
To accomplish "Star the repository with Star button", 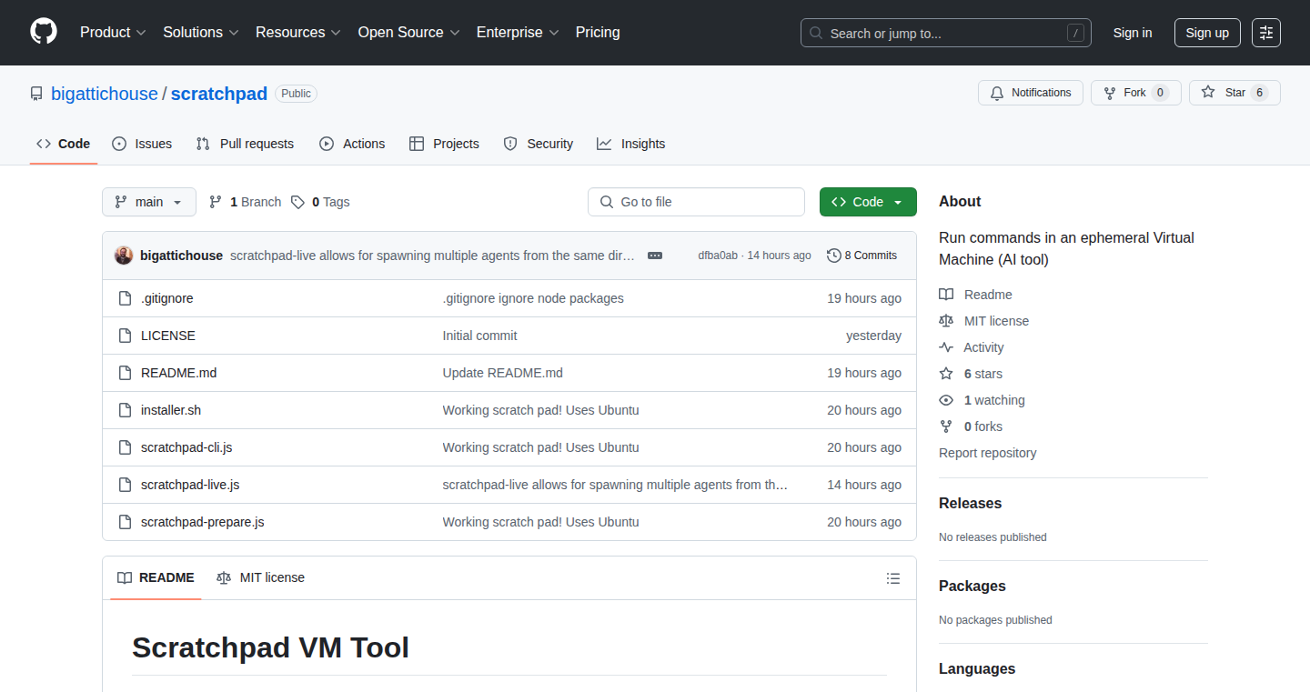I will (1234, 93).
